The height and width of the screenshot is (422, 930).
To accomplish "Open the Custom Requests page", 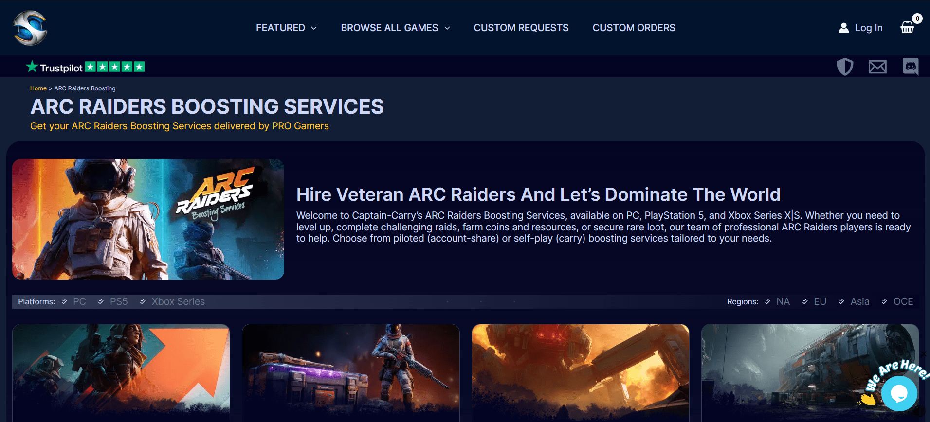I will coord(521,28).
